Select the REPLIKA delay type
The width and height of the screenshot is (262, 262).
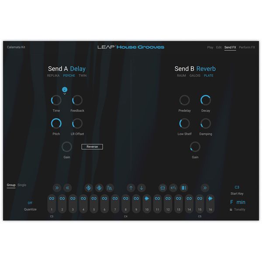click(x=53, y=76)
